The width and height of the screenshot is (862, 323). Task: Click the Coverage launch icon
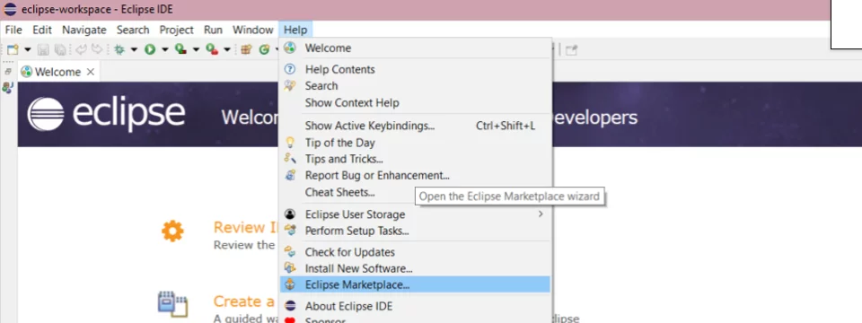tap(180, 49)
